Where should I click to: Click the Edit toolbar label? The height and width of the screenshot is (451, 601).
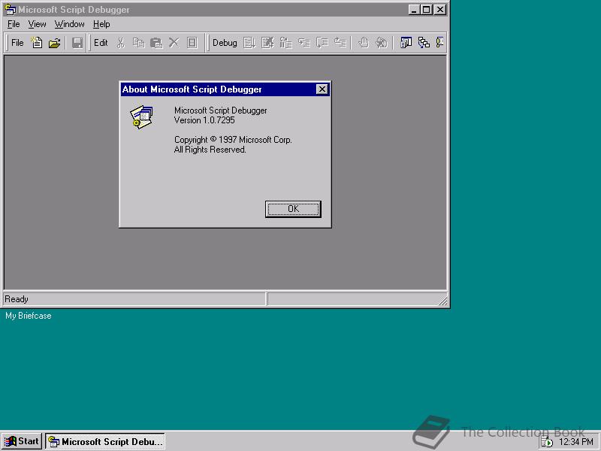point(101,43)
